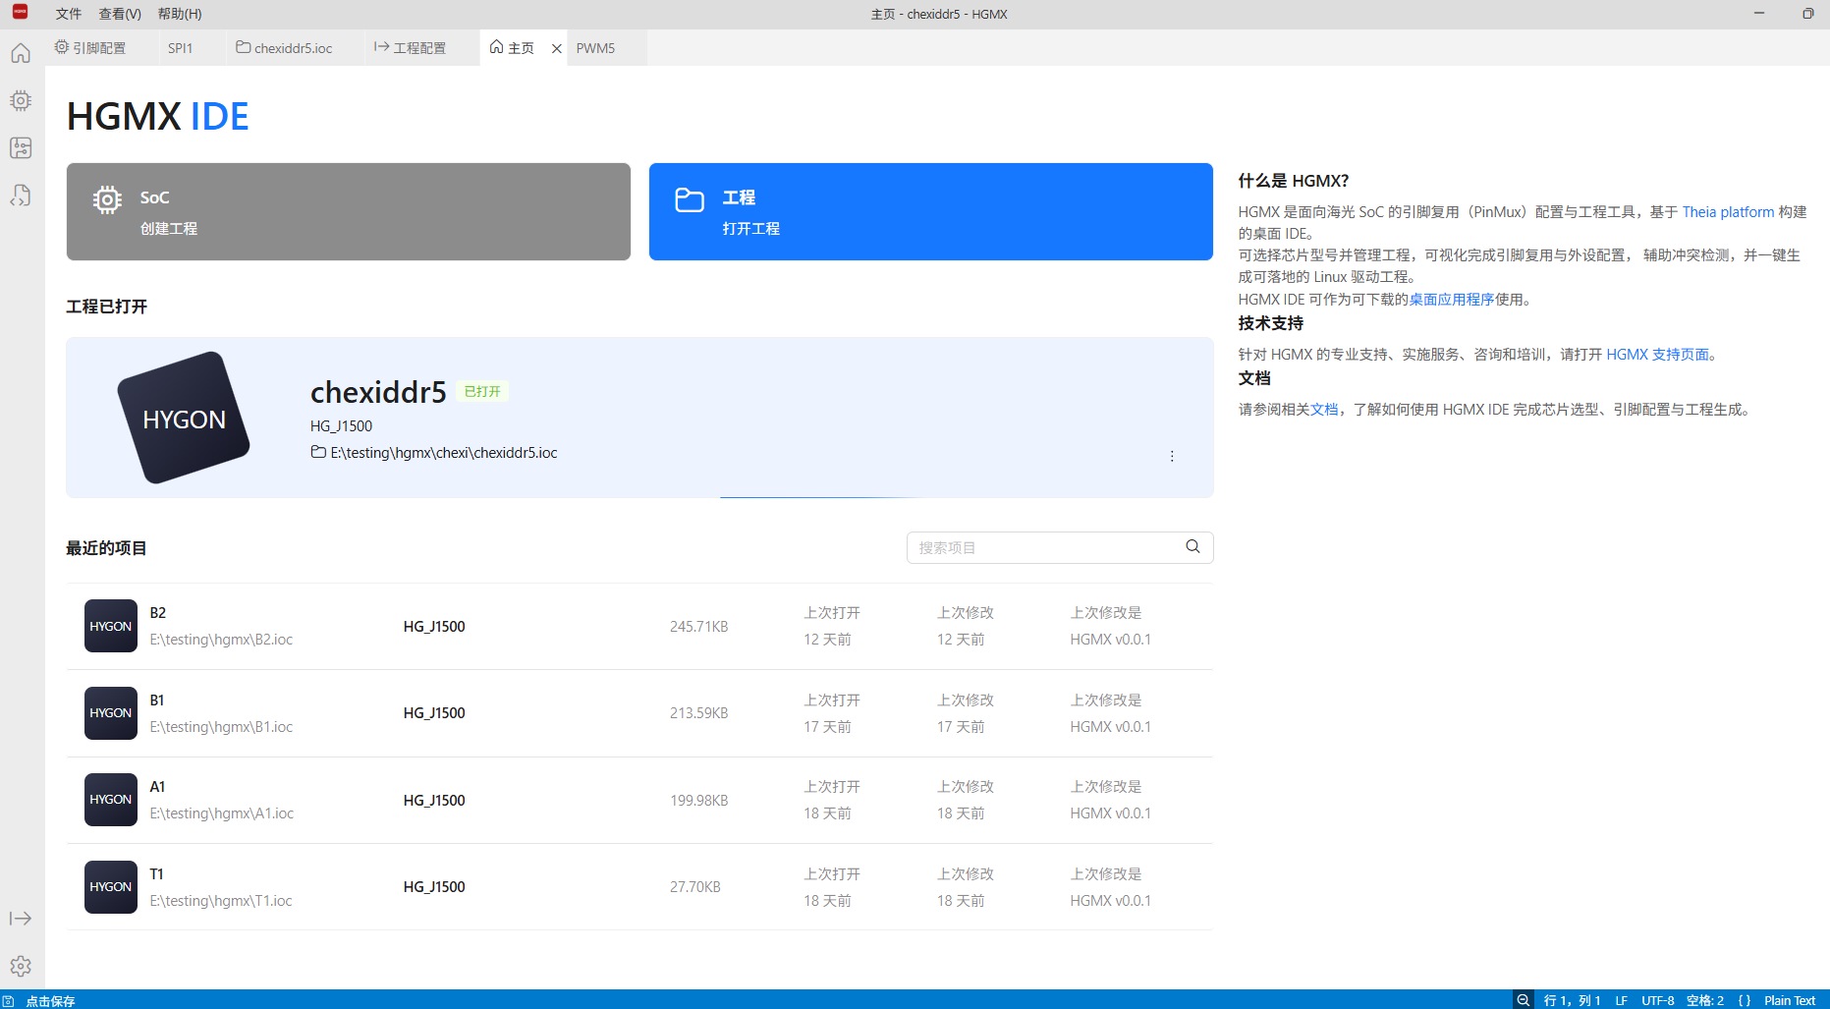Click HYGON thumbnail of T1 project
The height and width of the screenshot is (1009, 1830).
click(x=110, y=887)
